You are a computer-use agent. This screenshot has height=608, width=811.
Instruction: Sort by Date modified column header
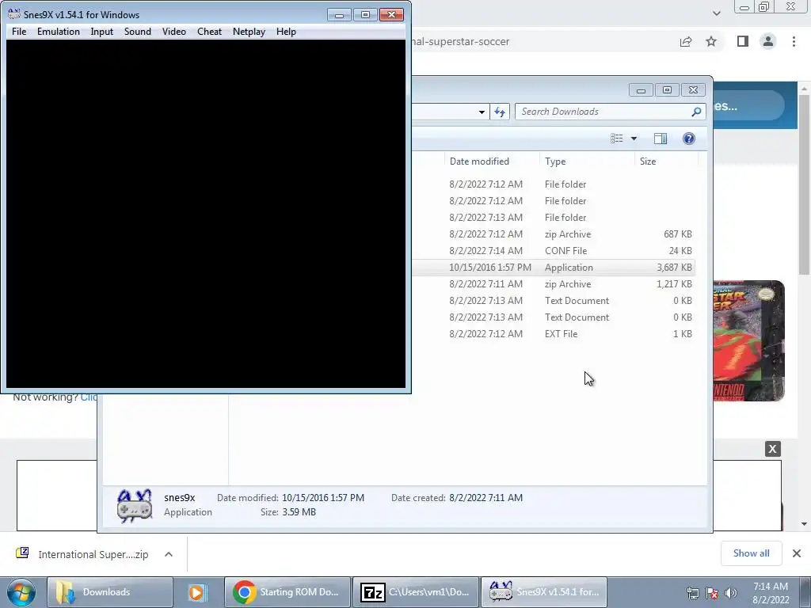[491, 161]
